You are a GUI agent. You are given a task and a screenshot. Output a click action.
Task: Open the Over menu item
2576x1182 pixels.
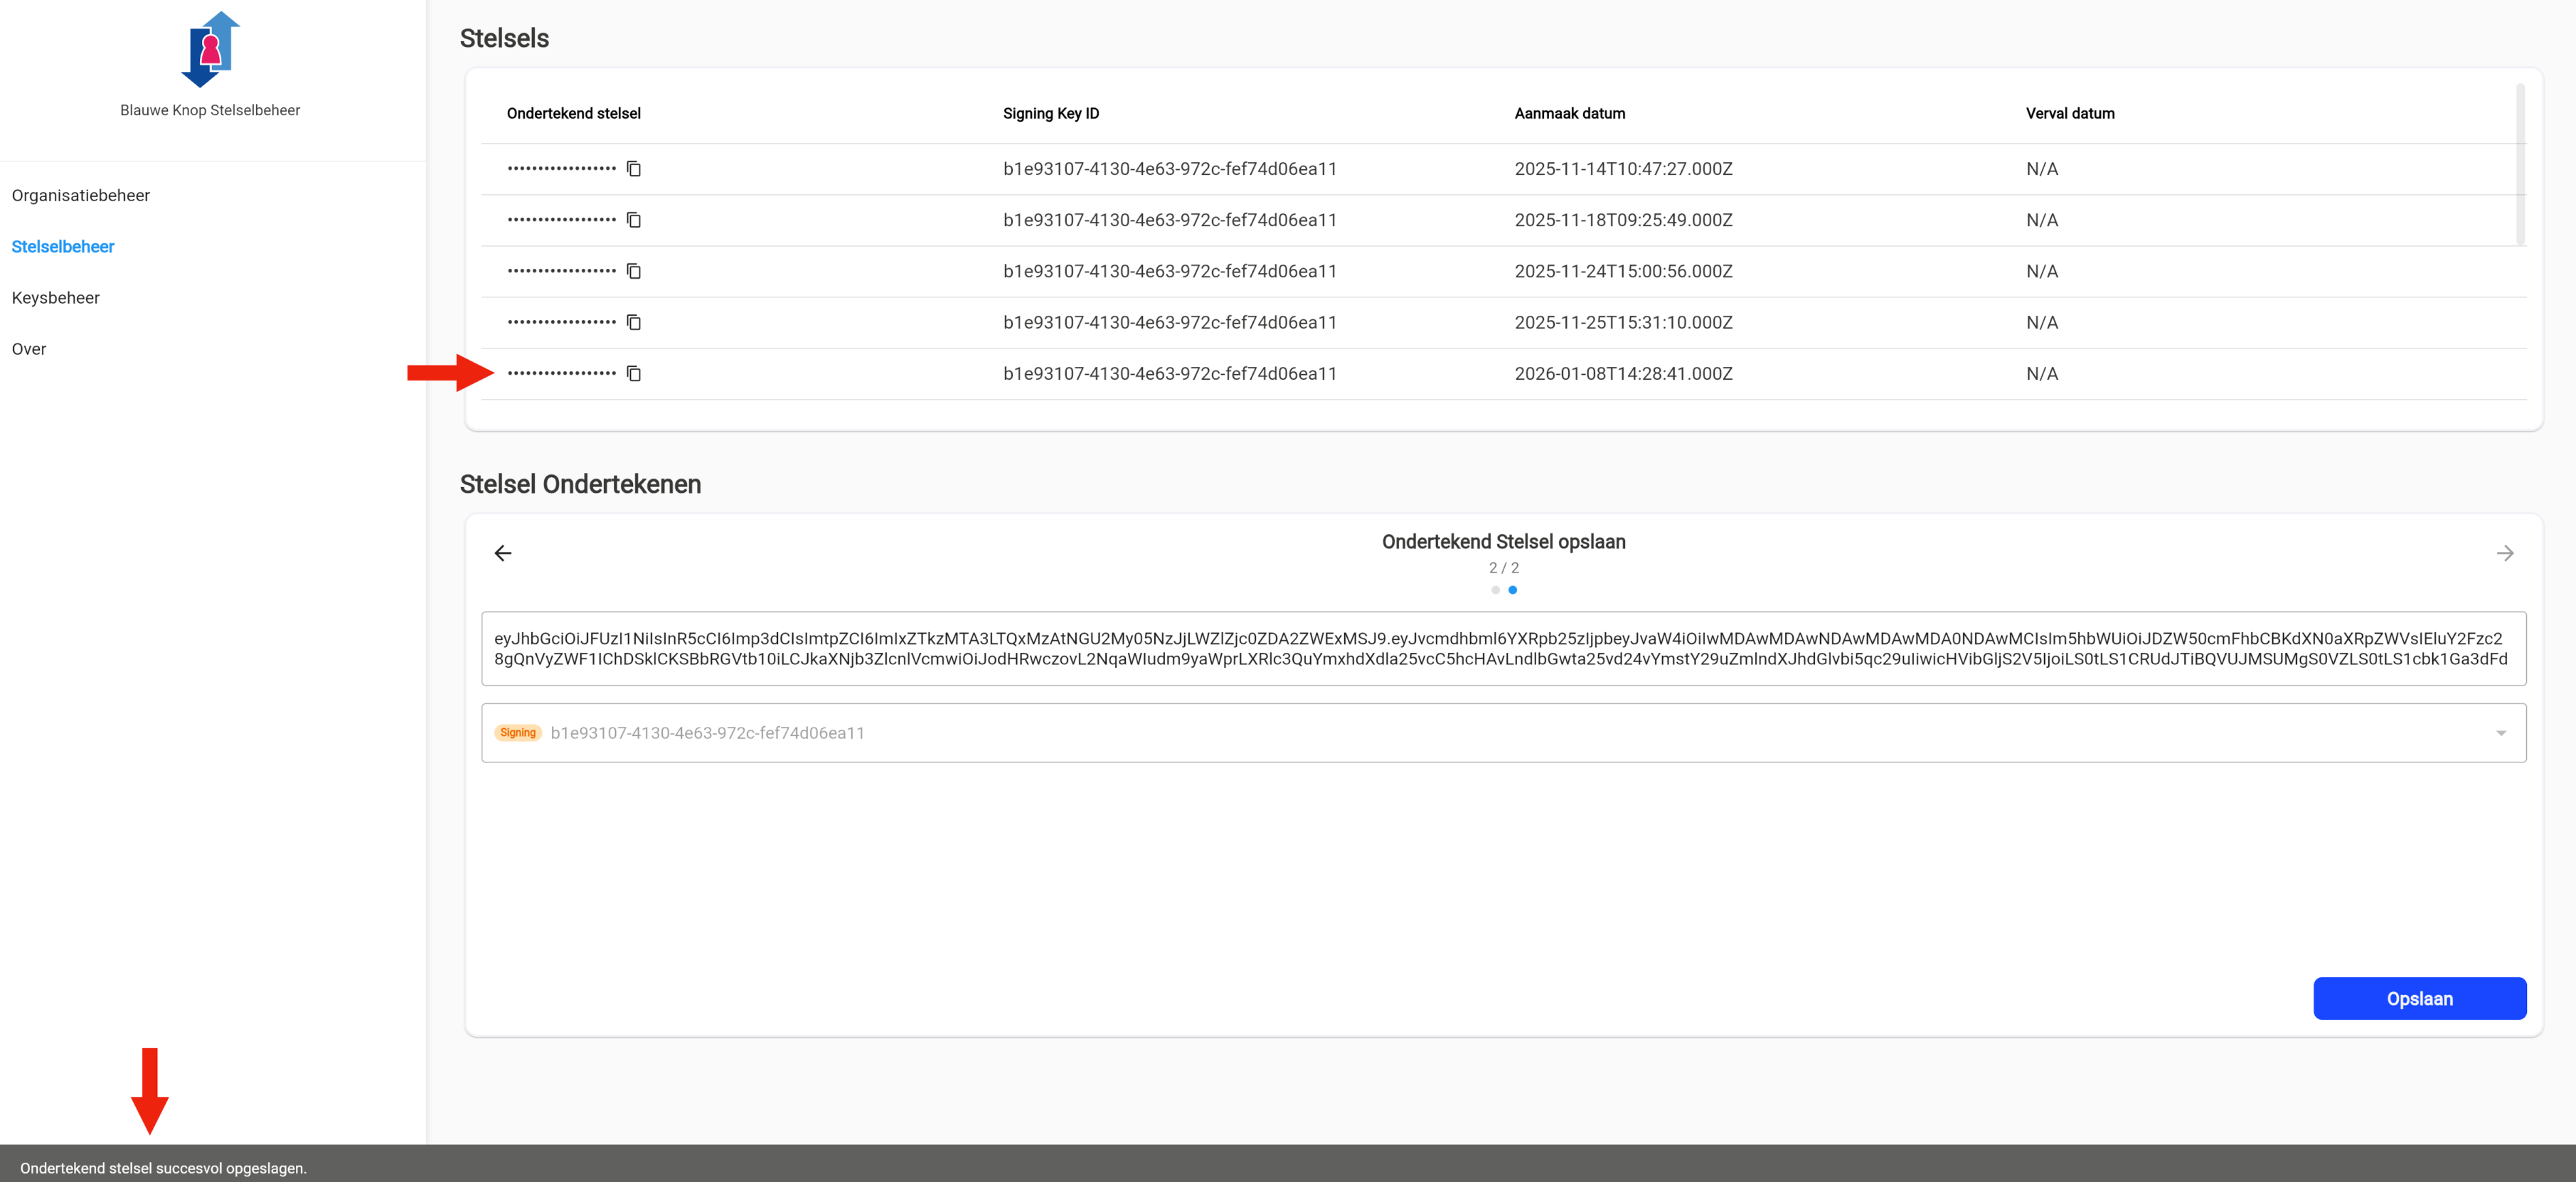tap(29, 349)
